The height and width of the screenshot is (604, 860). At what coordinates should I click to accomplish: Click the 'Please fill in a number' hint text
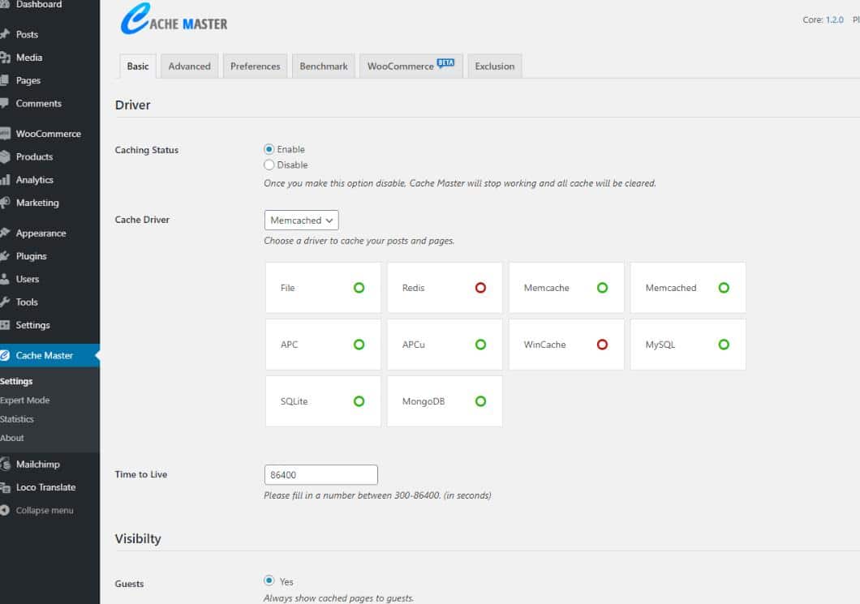377,495
